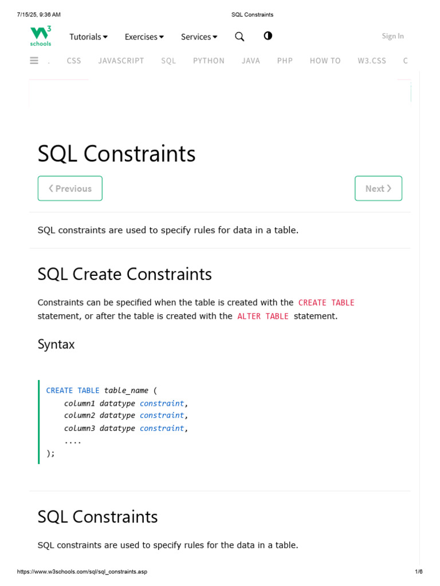This screenshot has width=440, height=586.
Task: Select the SQL tab in navbar
Action: [x=168, y=61]
